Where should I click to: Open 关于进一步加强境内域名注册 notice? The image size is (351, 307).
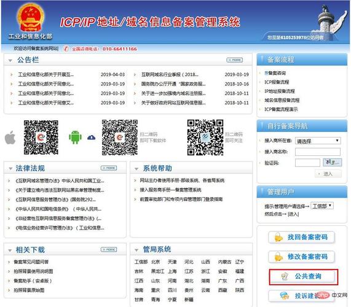point(173,93)
